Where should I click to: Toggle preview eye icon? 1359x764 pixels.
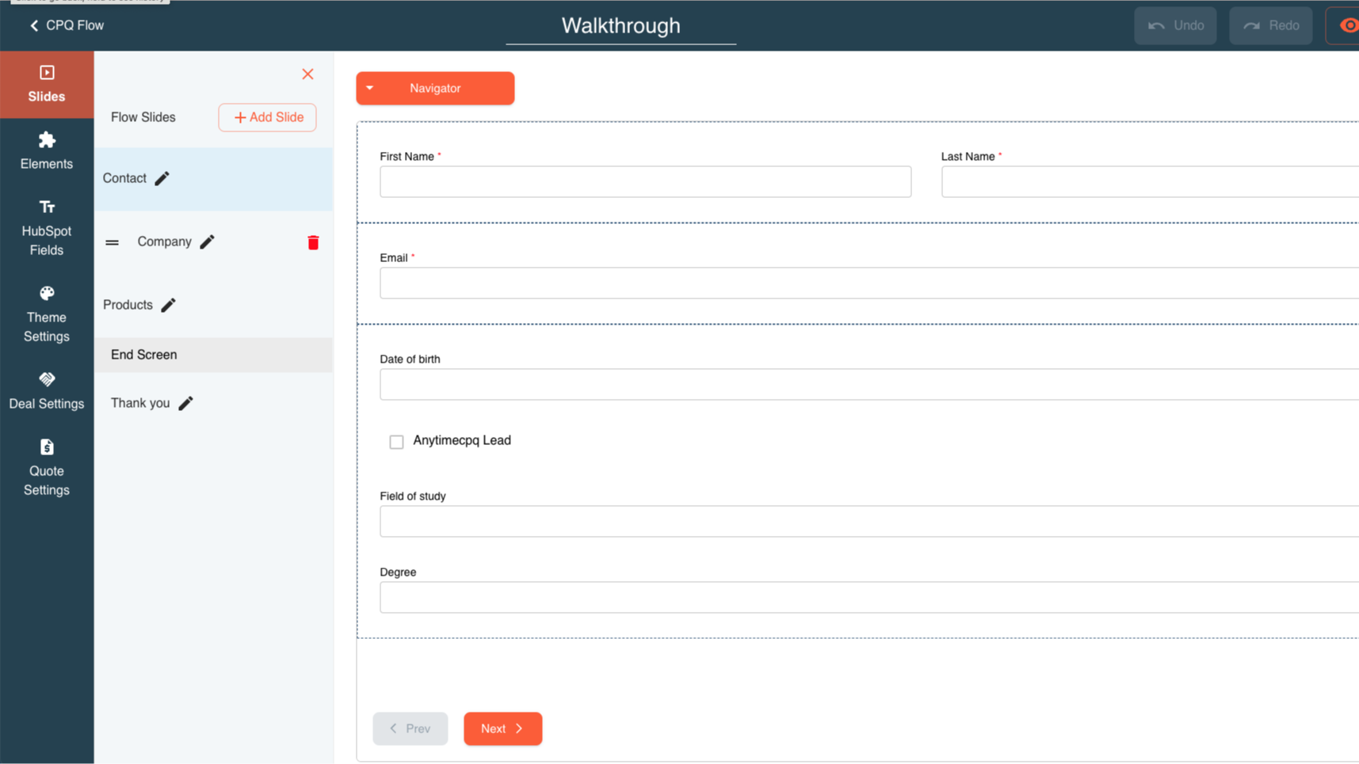pos(1348,25)
